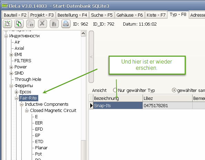This screenshot has width=205, height=160.
Task: Collapse the Fair-Rite tree node
Action: (x=16, y=98)
